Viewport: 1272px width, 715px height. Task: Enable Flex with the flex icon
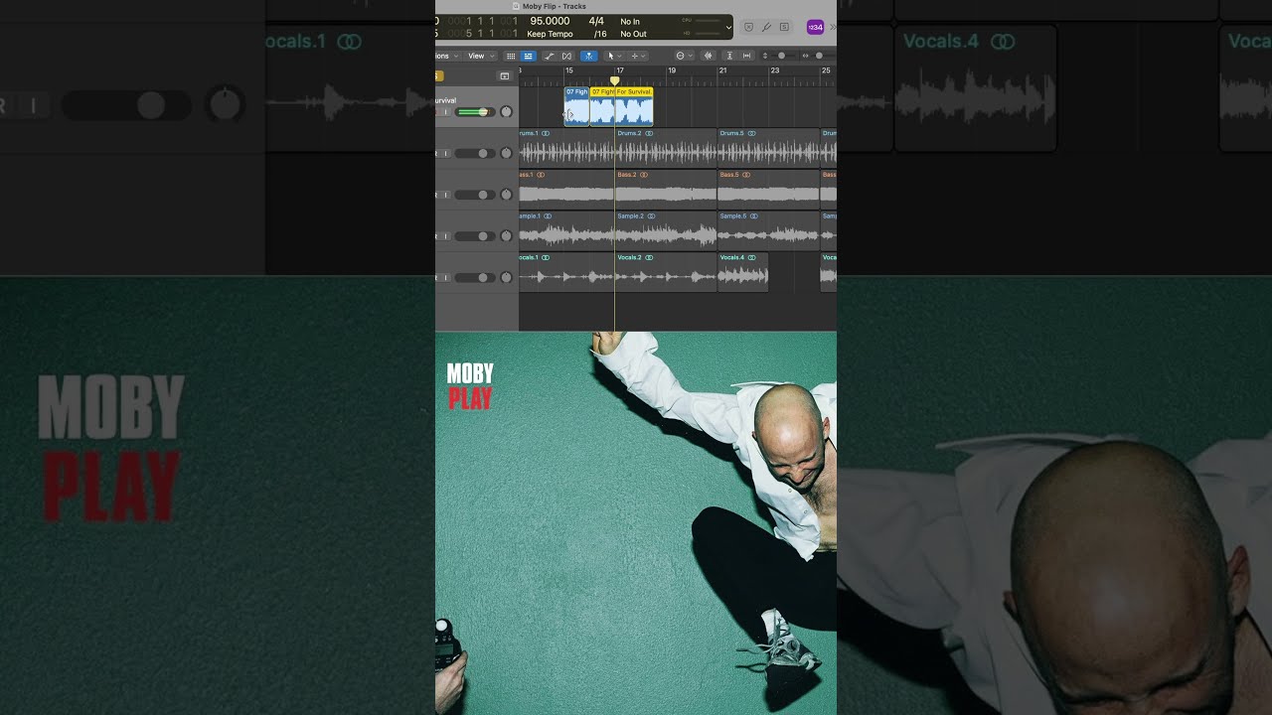[x=566, y=56]
